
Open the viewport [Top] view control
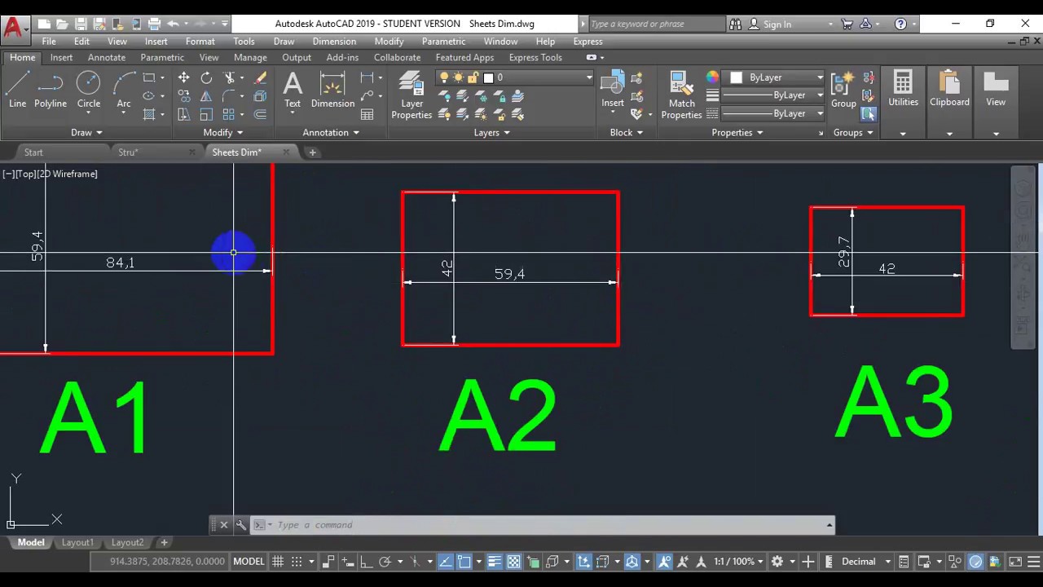24,174
